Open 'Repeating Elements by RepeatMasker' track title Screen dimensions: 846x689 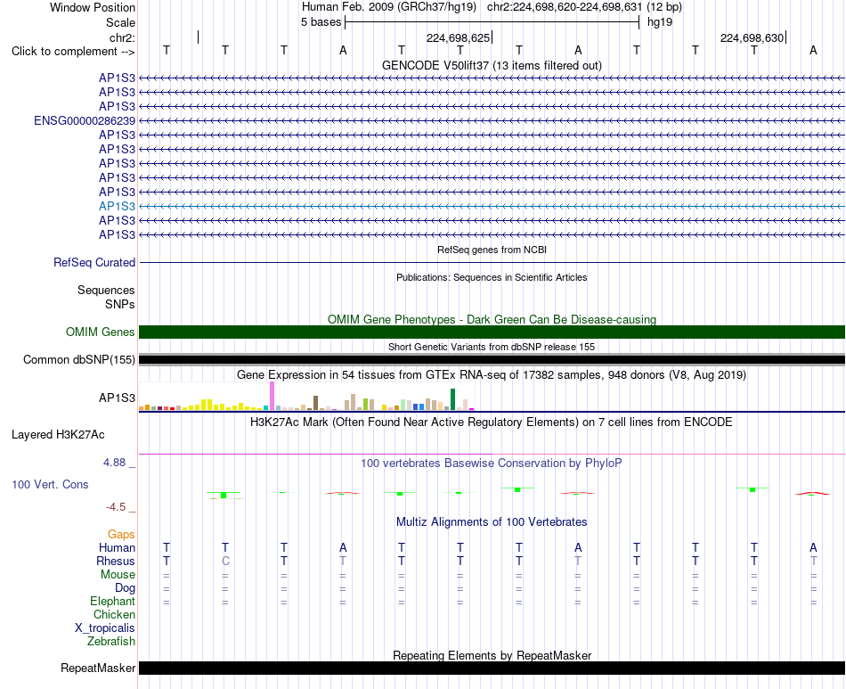(x=492, y=655)
